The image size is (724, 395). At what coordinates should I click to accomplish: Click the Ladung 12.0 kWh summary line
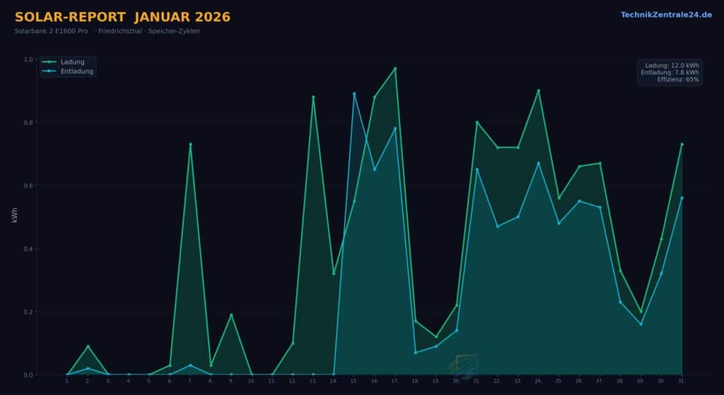(672, 65)
